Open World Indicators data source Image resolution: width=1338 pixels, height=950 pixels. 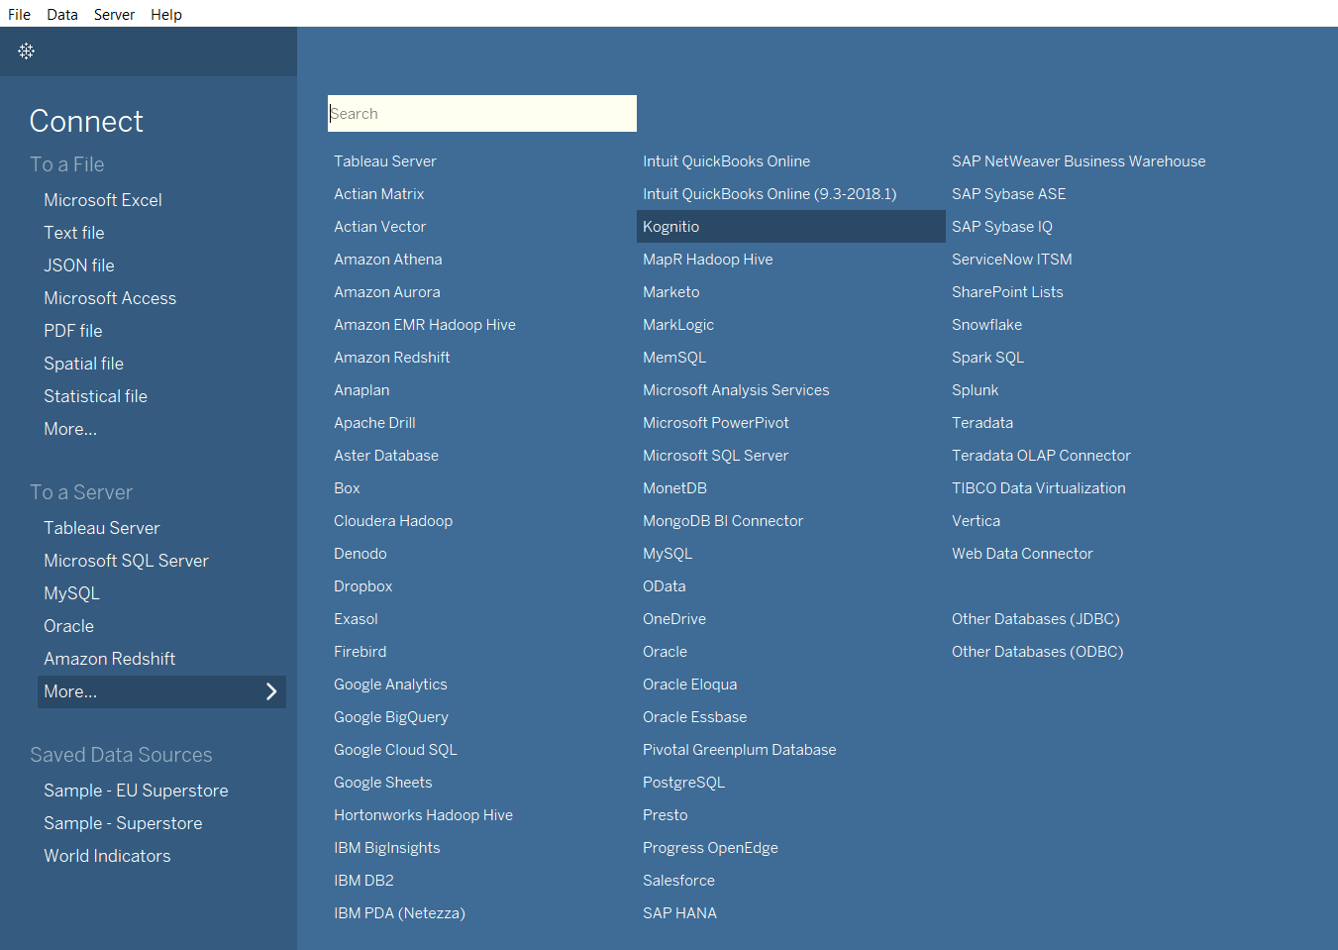tap(107, 856)
